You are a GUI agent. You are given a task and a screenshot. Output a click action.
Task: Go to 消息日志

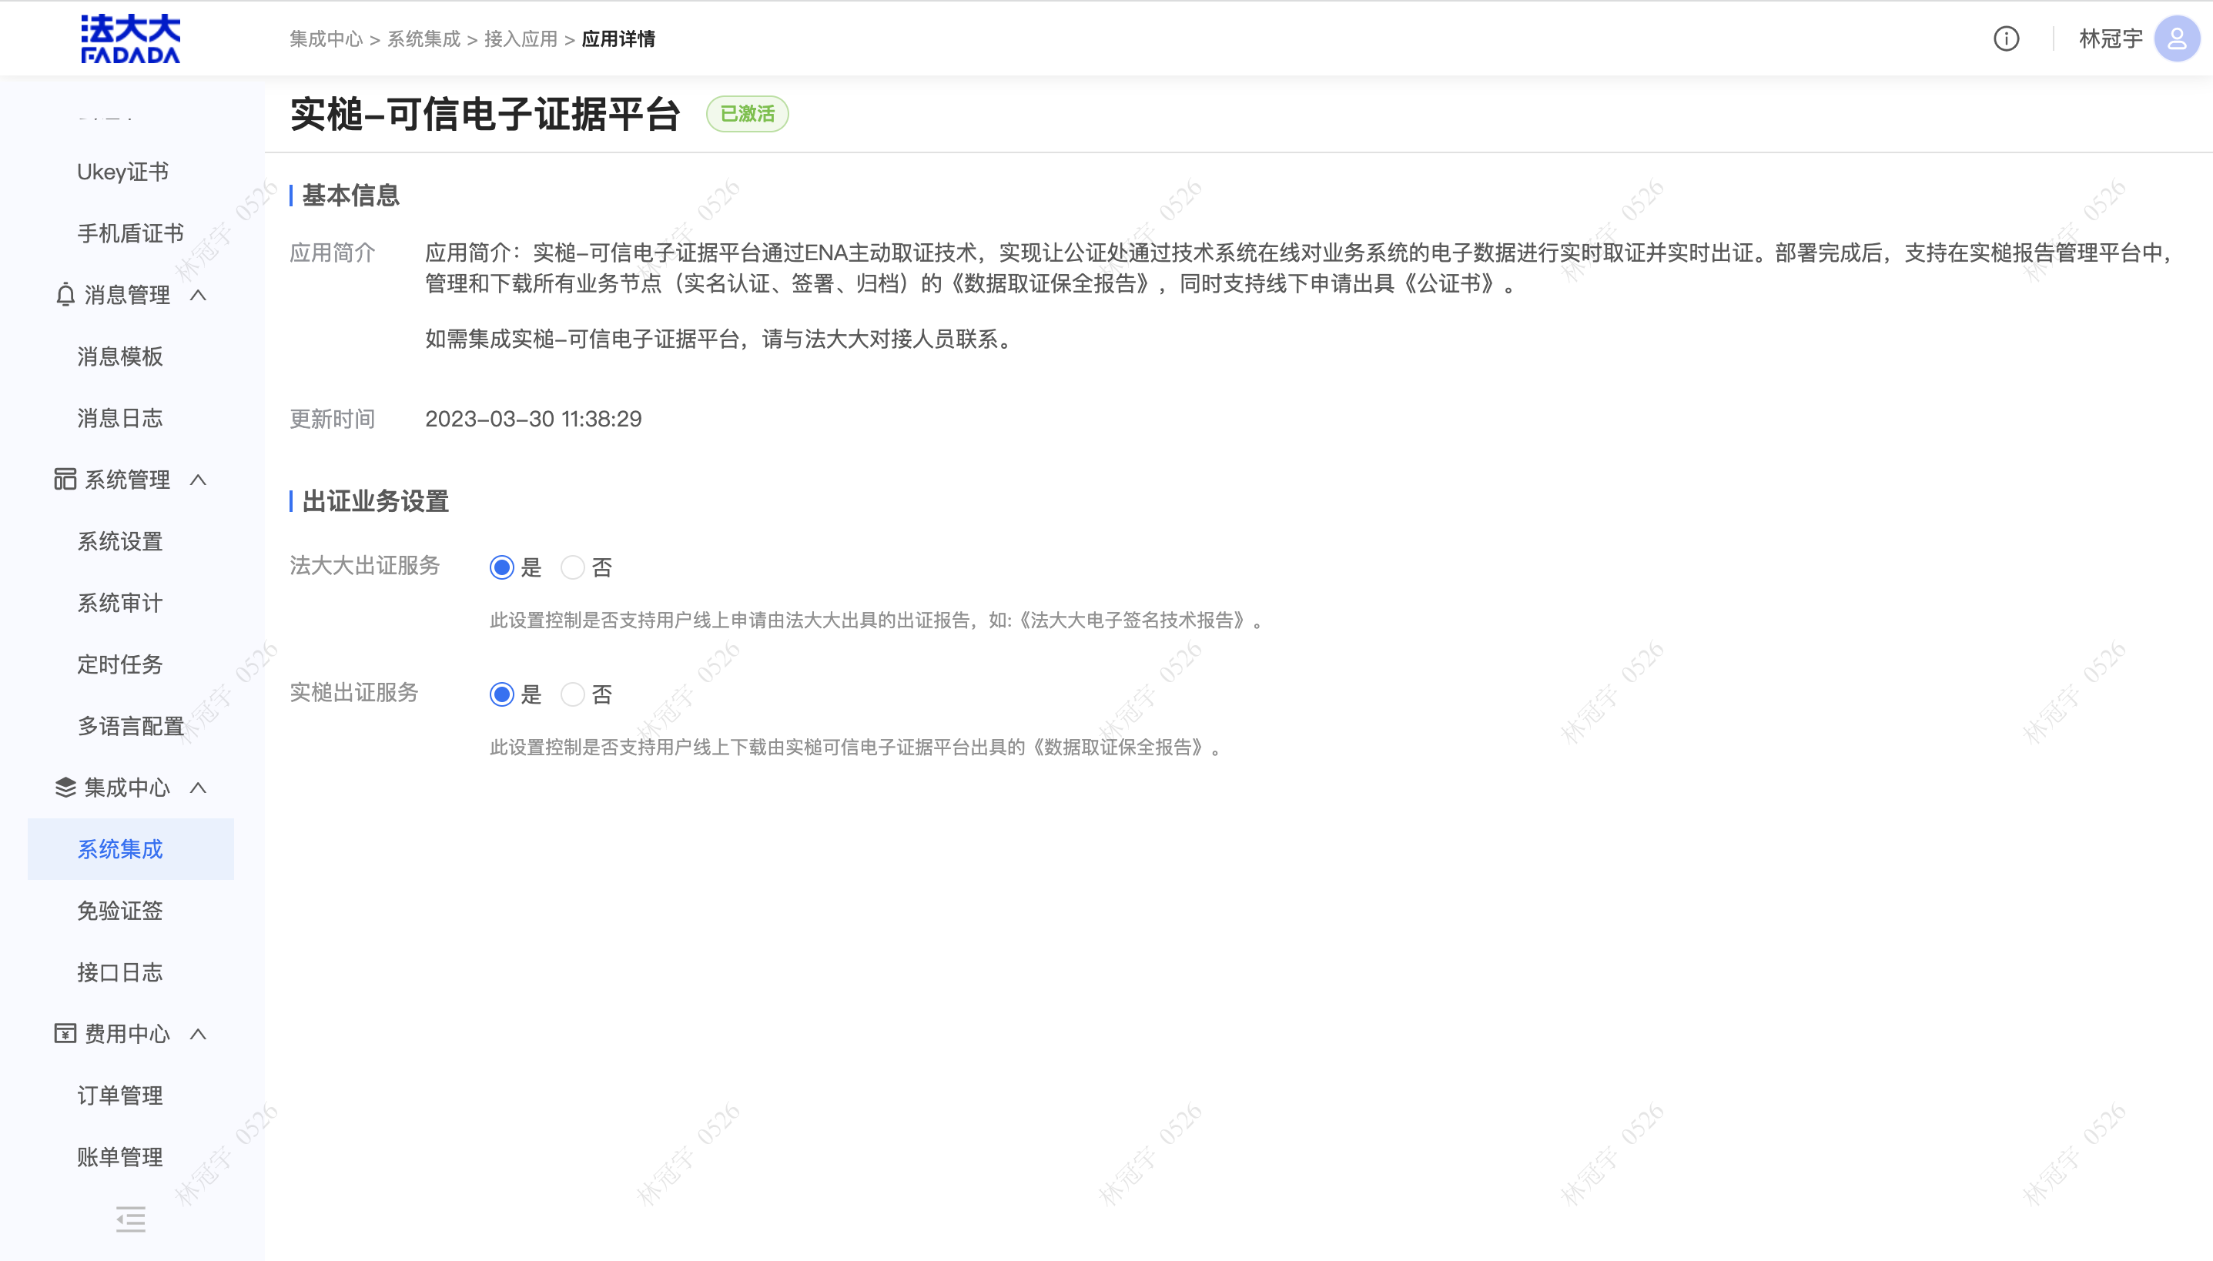point(119,418)
